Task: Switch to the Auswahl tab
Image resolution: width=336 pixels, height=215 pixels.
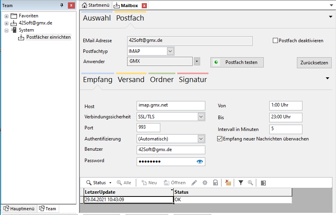Action: (x=97, y=18)
